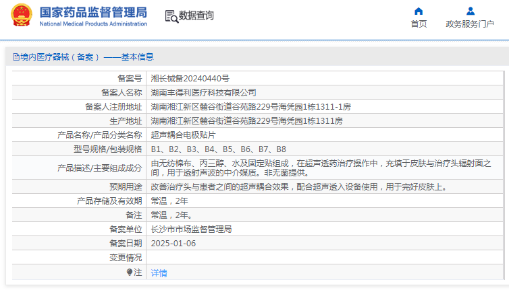The height and width of the screenshot is (290, 509).
Task: Click the 境内医疗器械（备案）——基本信息 heading
Action: 86,57
